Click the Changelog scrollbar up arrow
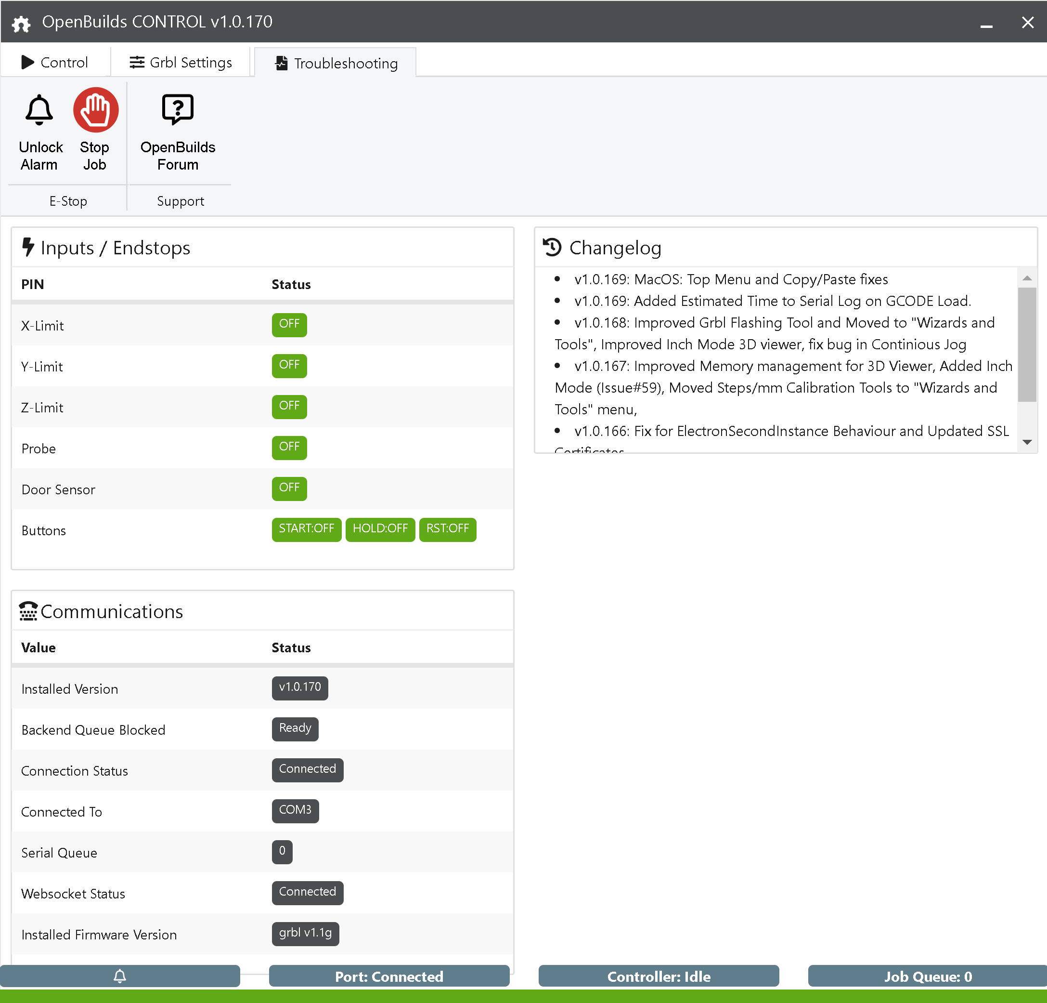The width and height of the screenshot is (1047, 1003). (x=1027, y=277)
